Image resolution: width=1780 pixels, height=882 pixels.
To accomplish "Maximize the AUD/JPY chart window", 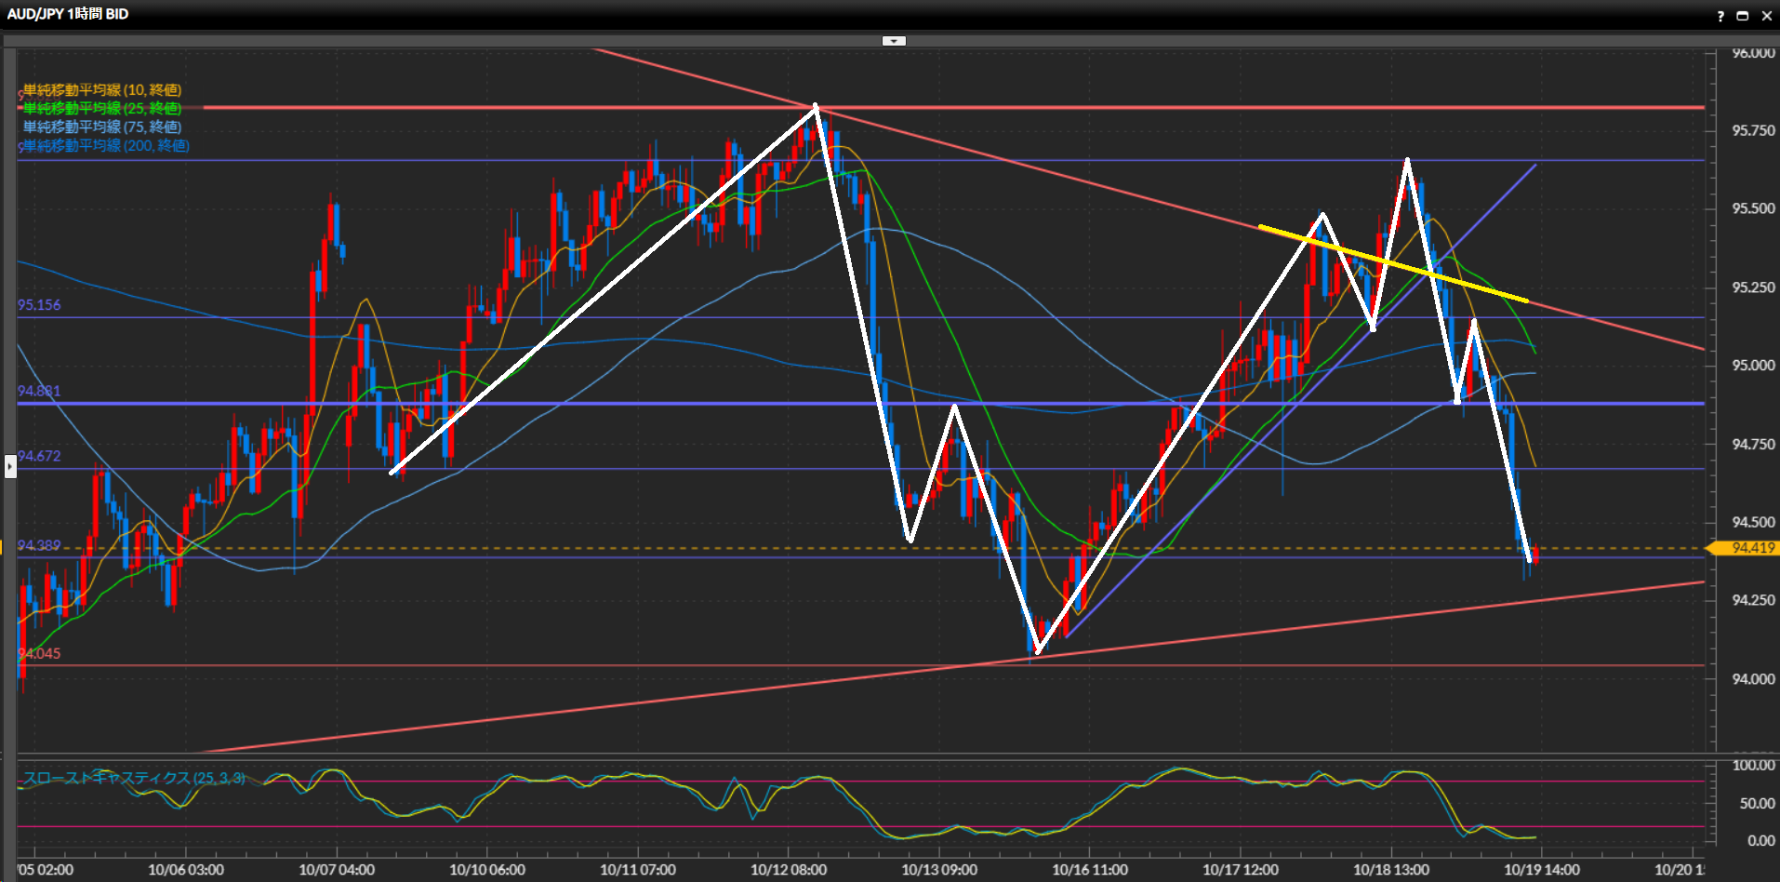I will coord(1743,16).
